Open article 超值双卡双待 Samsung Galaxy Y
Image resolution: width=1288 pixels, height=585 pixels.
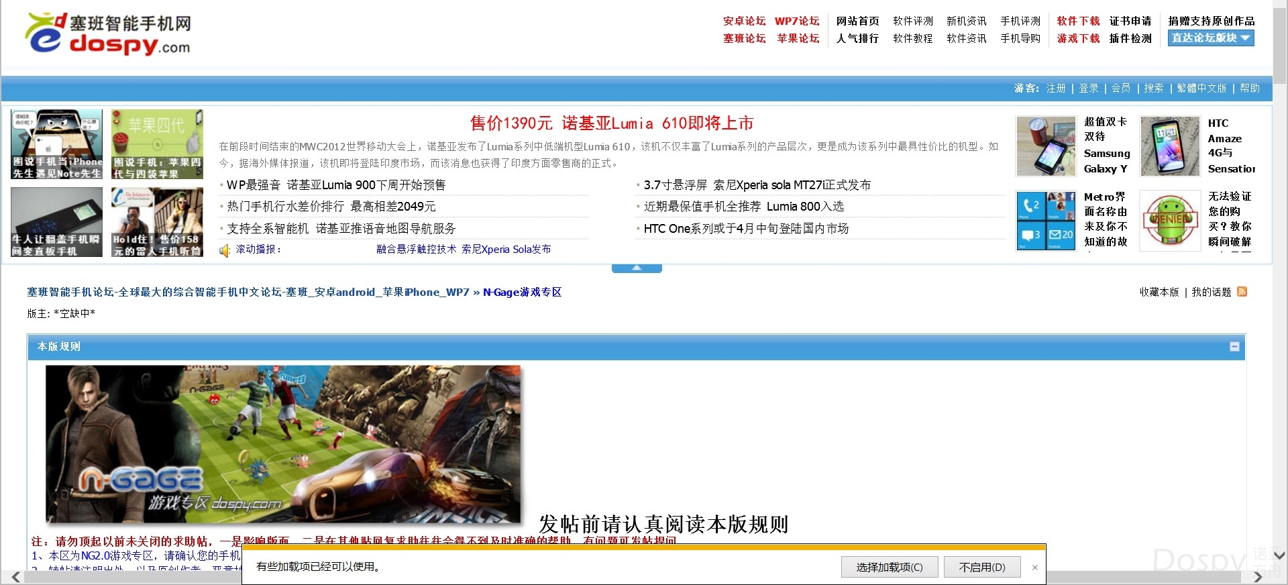click(x=1107, y=146)
